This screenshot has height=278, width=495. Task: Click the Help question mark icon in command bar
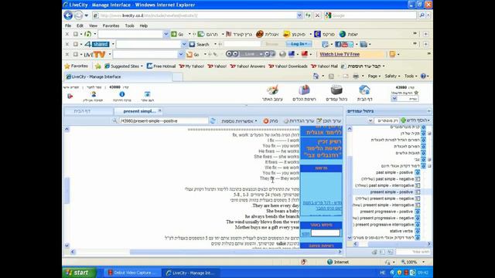pyautogui.click(x=423, y=76)
